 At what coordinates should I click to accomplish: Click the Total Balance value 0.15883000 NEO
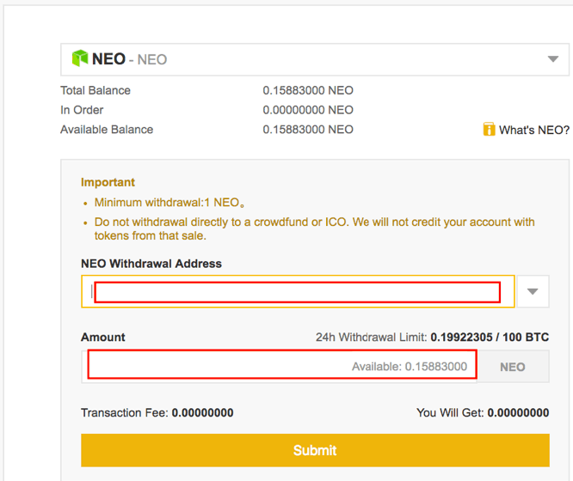(308, 90)
